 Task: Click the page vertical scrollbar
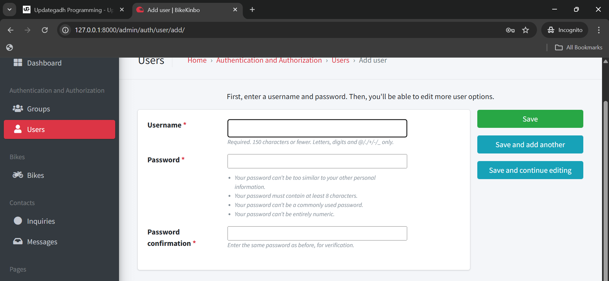606,190
